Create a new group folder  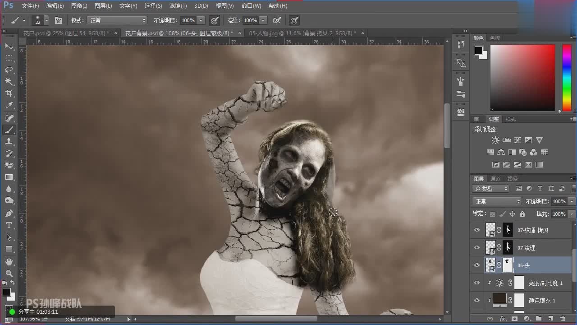tap(538, 319)
